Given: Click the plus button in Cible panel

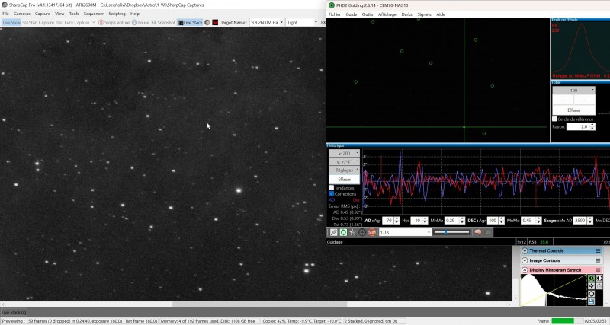Looking at the screenshot, I should tap(563, 100).
